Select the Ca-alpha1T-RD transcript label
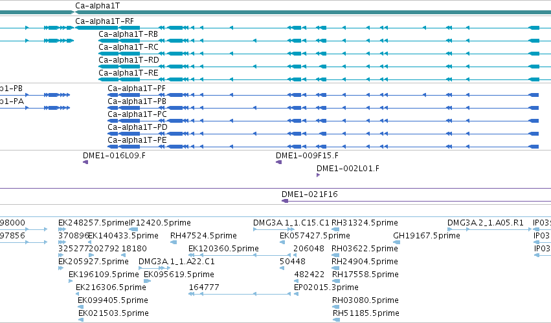Screen dimensions: 551x323 pos(129,60)
